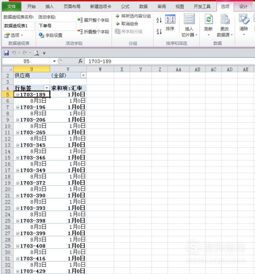Click the 1703-408 row label
The image size is (255, 274).
pyautogui.click(x=33, y=246)
